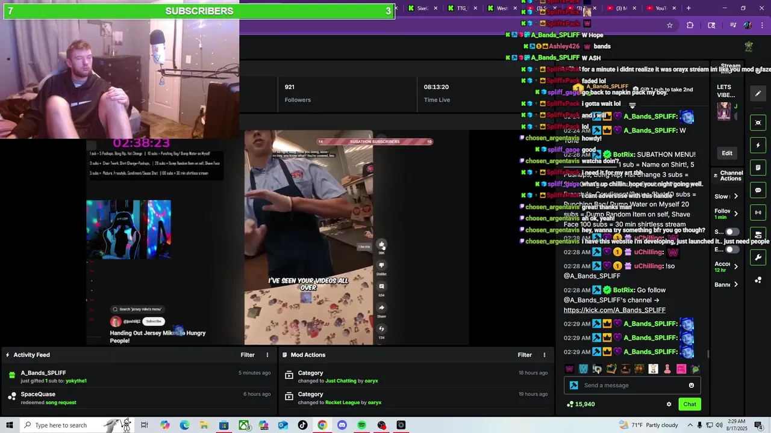This screenshot has height=433, width=771.
Task: Click 'Just Chatting' category in Mod Actions
Action: click(341, 381)
